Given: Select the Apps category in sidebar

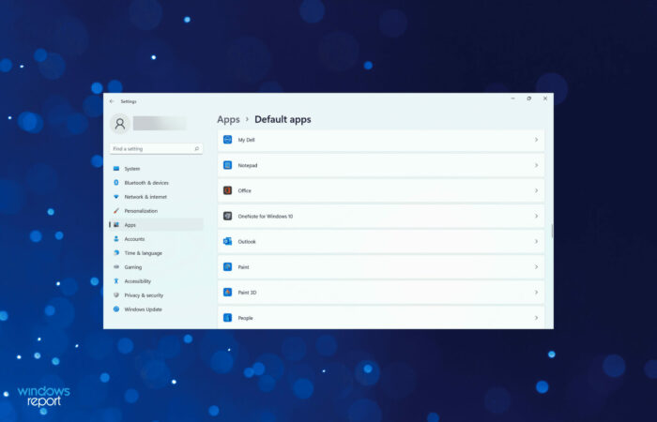Looking at the screenshot, I should [x=157, y=225].
